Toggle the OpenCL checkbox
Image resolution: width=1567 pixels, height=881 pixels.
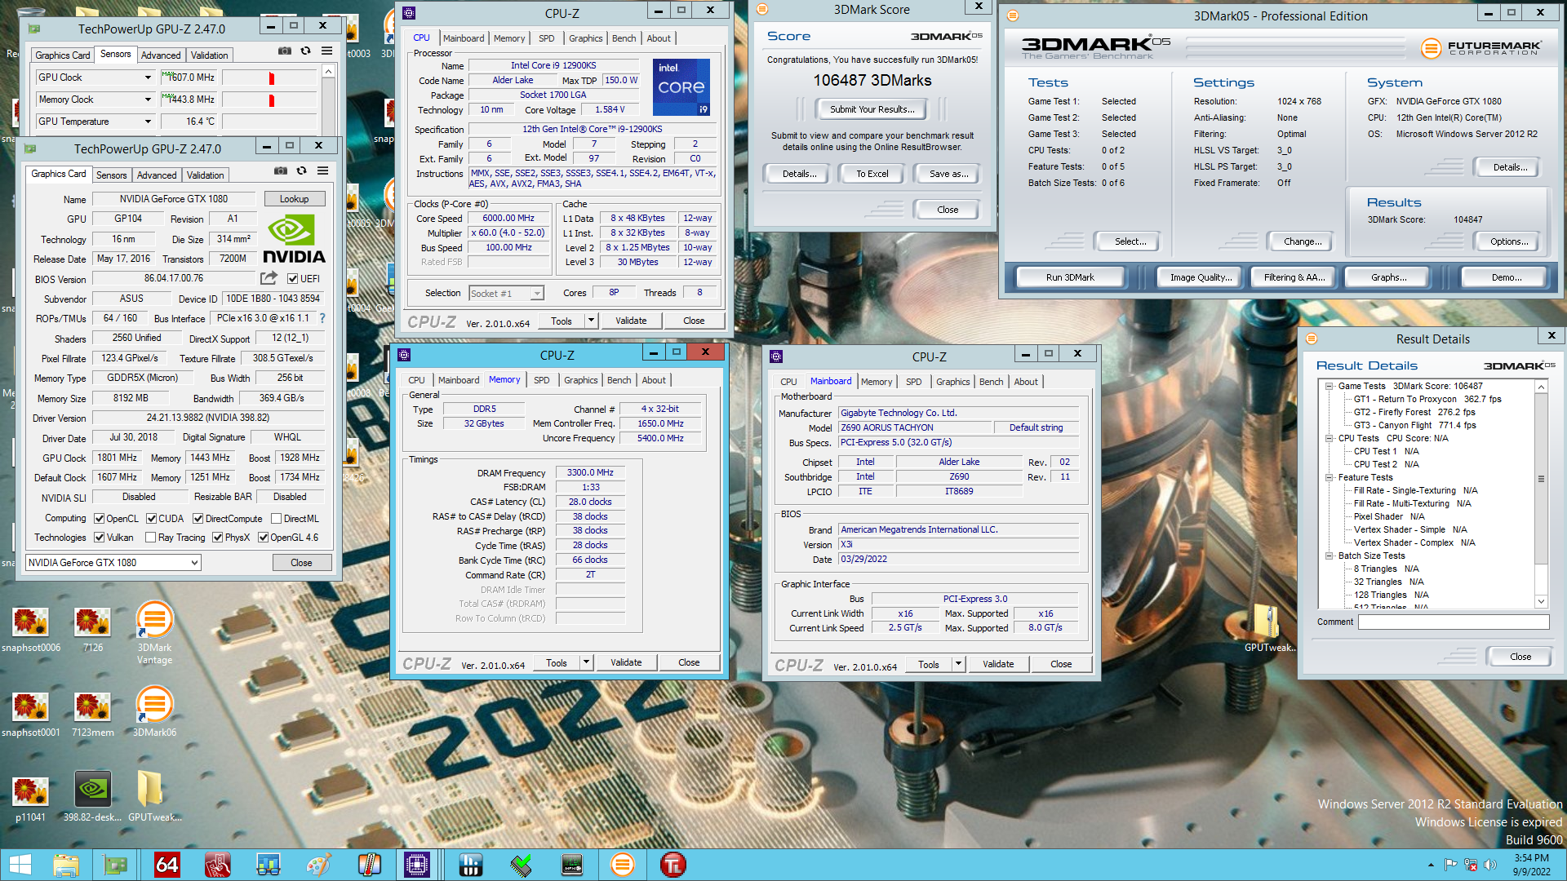coord(99,519)
